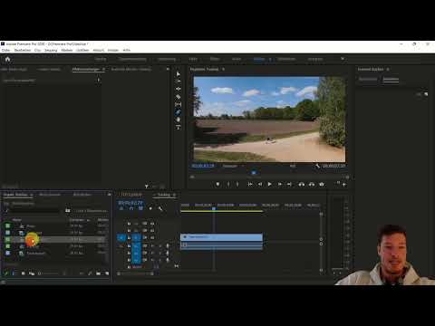The width and height of the screenshot is (435, 326).
Task: Open Program monitor settings wrench
Action: [317, 166]
